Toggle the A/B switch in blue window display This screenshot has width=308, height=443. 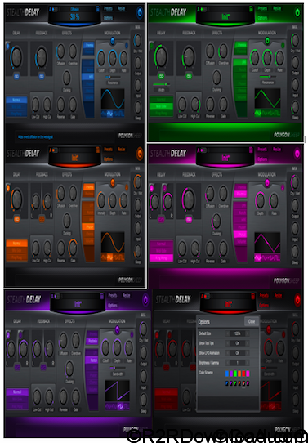pos(55,9)
